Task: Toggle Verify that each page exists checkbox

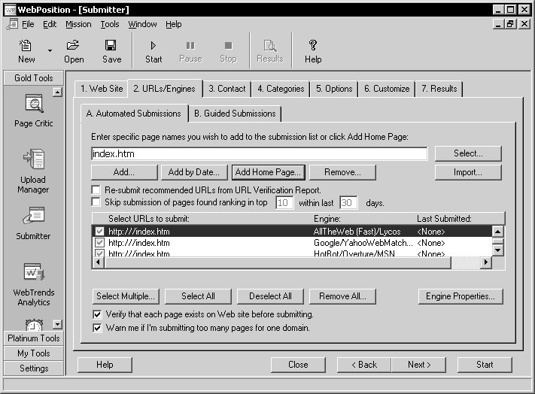Action: (x=97, y=314)
